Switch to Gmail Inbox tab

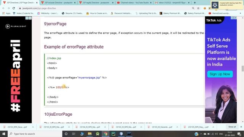(x=172, y=3)
